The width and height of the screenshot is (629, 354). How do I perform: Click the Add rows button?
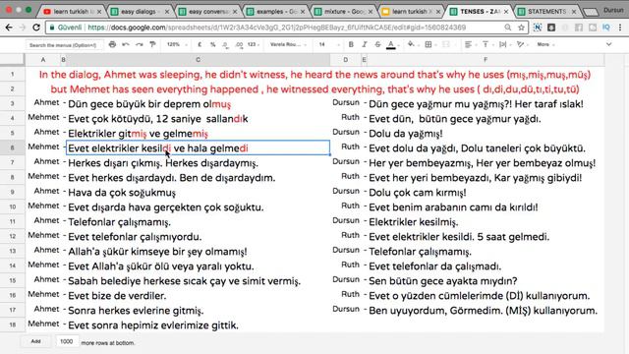pos(36,341)
